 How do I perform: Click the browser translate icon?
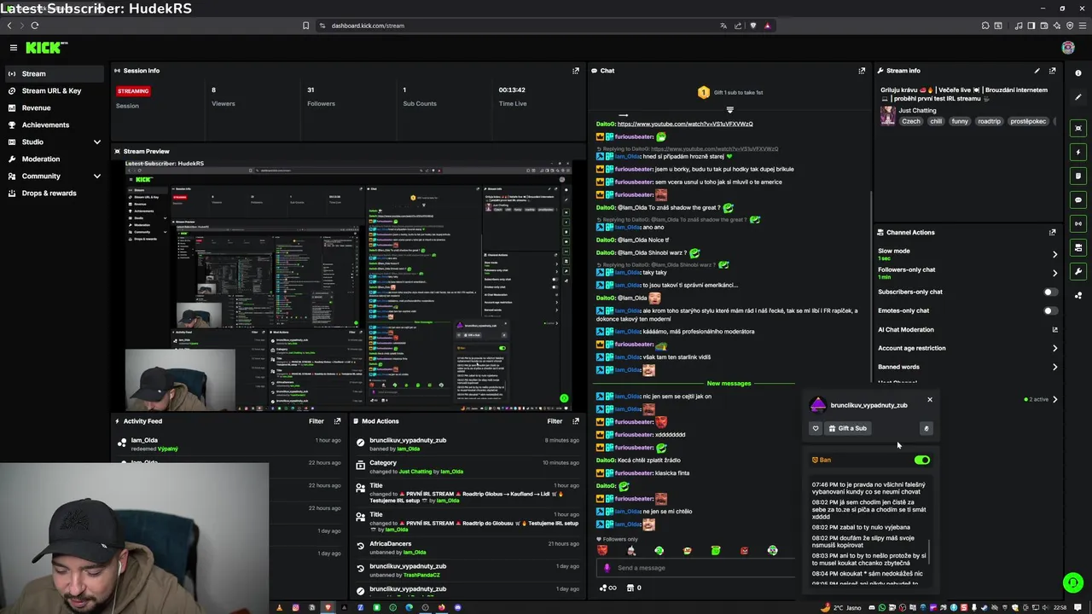click(724, 26)
